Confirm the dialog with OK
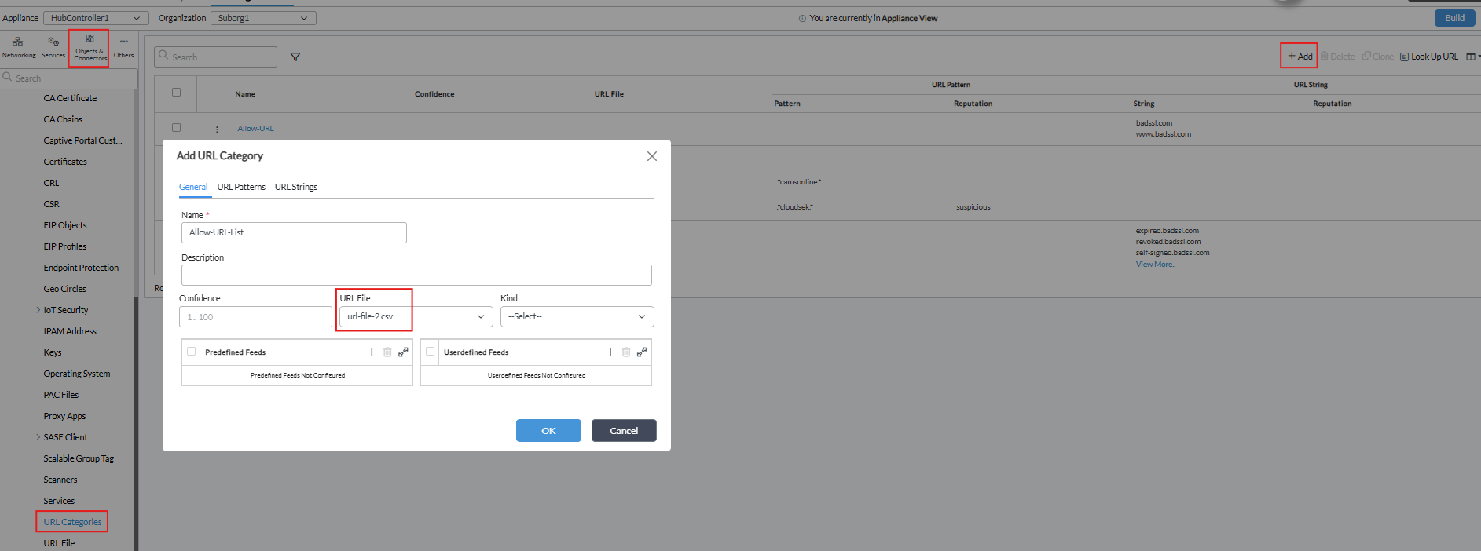 (x=548, y=431)
